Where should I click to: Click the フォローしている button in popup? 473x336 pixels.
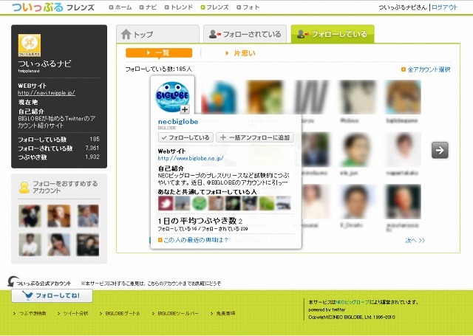(186, 137)
